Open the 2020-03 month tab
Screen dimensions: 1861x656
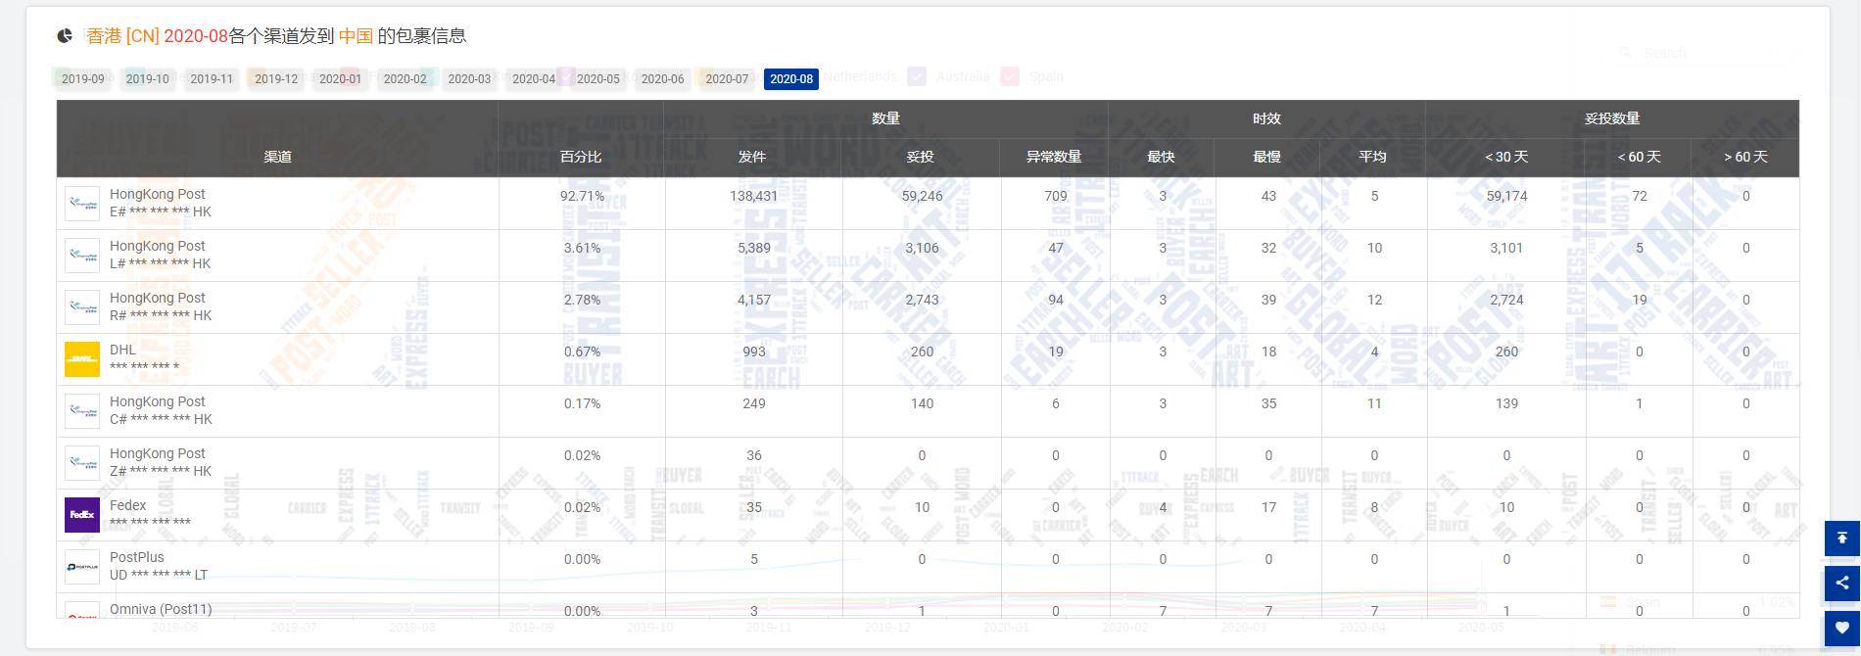click(469, 79)
